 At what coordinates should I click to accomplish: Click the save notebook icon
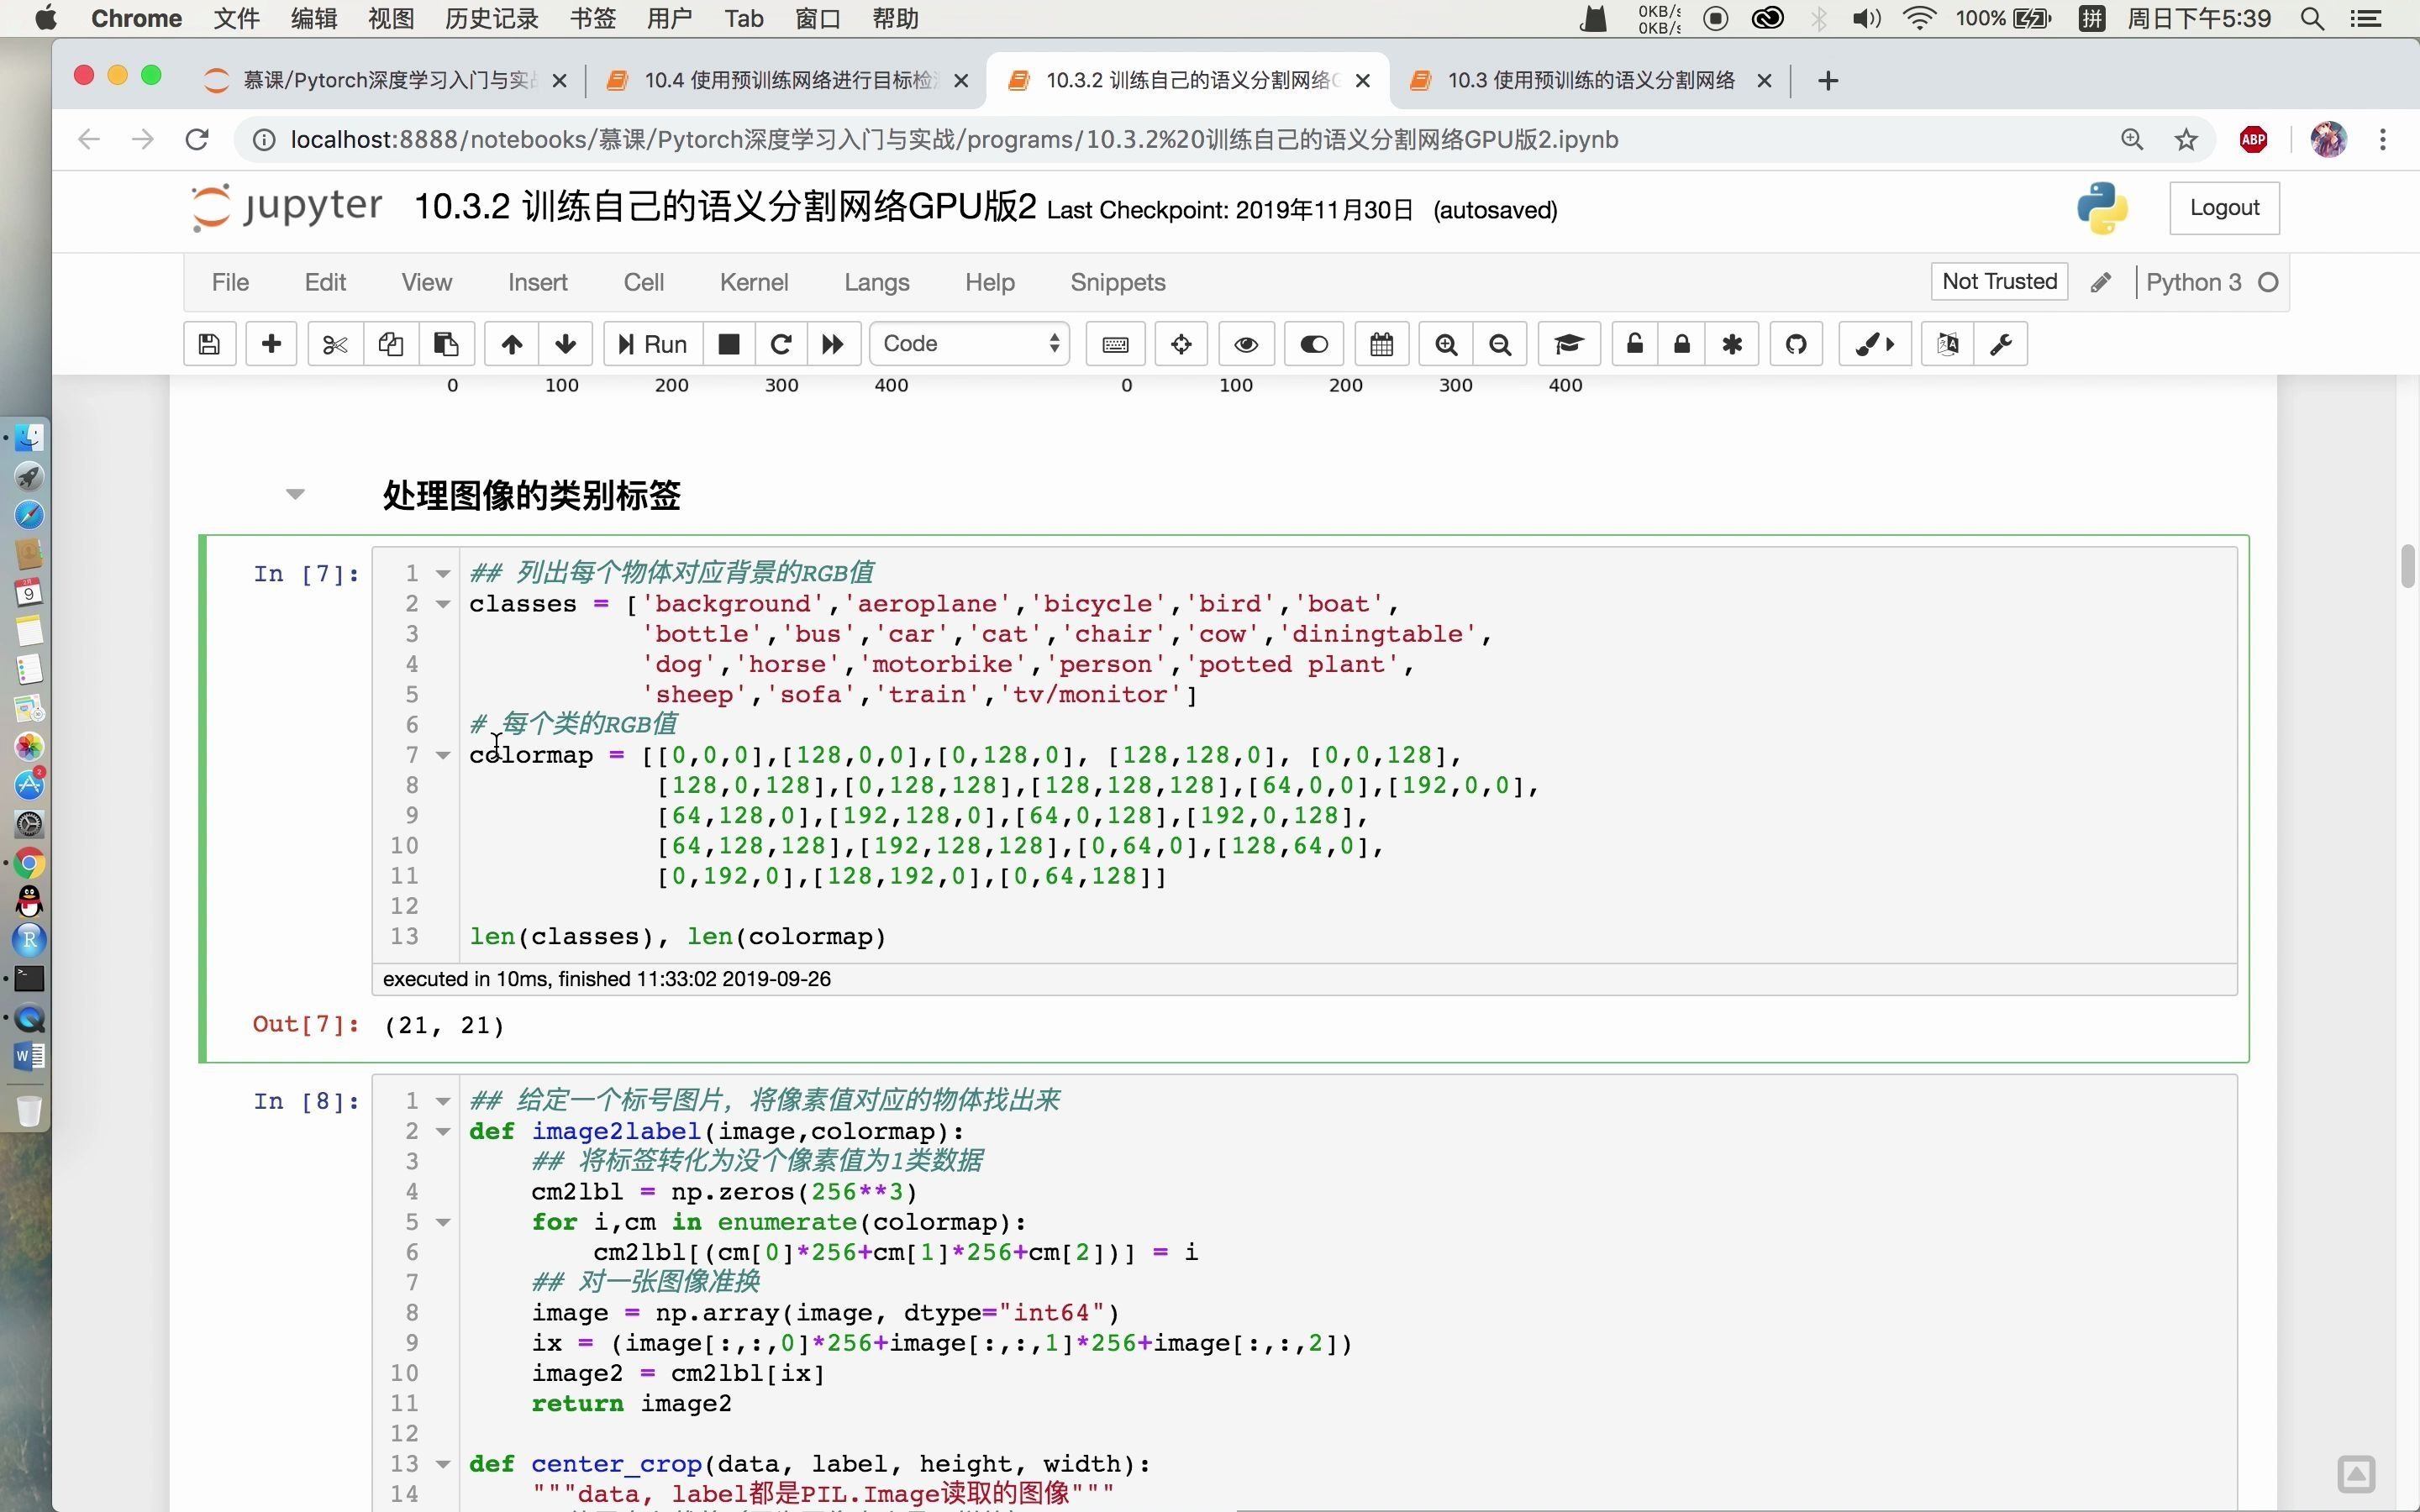[x=209, y=344]
